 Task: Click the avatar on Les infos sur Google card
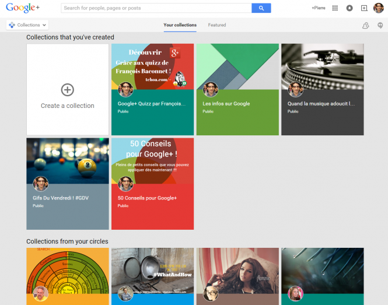point(211,90)
